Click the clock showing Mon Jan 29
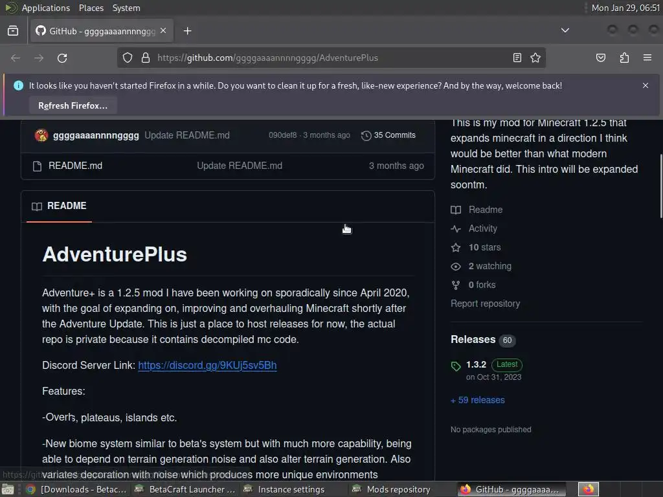This screenshot has width=663, height=497. coord(625,8)
